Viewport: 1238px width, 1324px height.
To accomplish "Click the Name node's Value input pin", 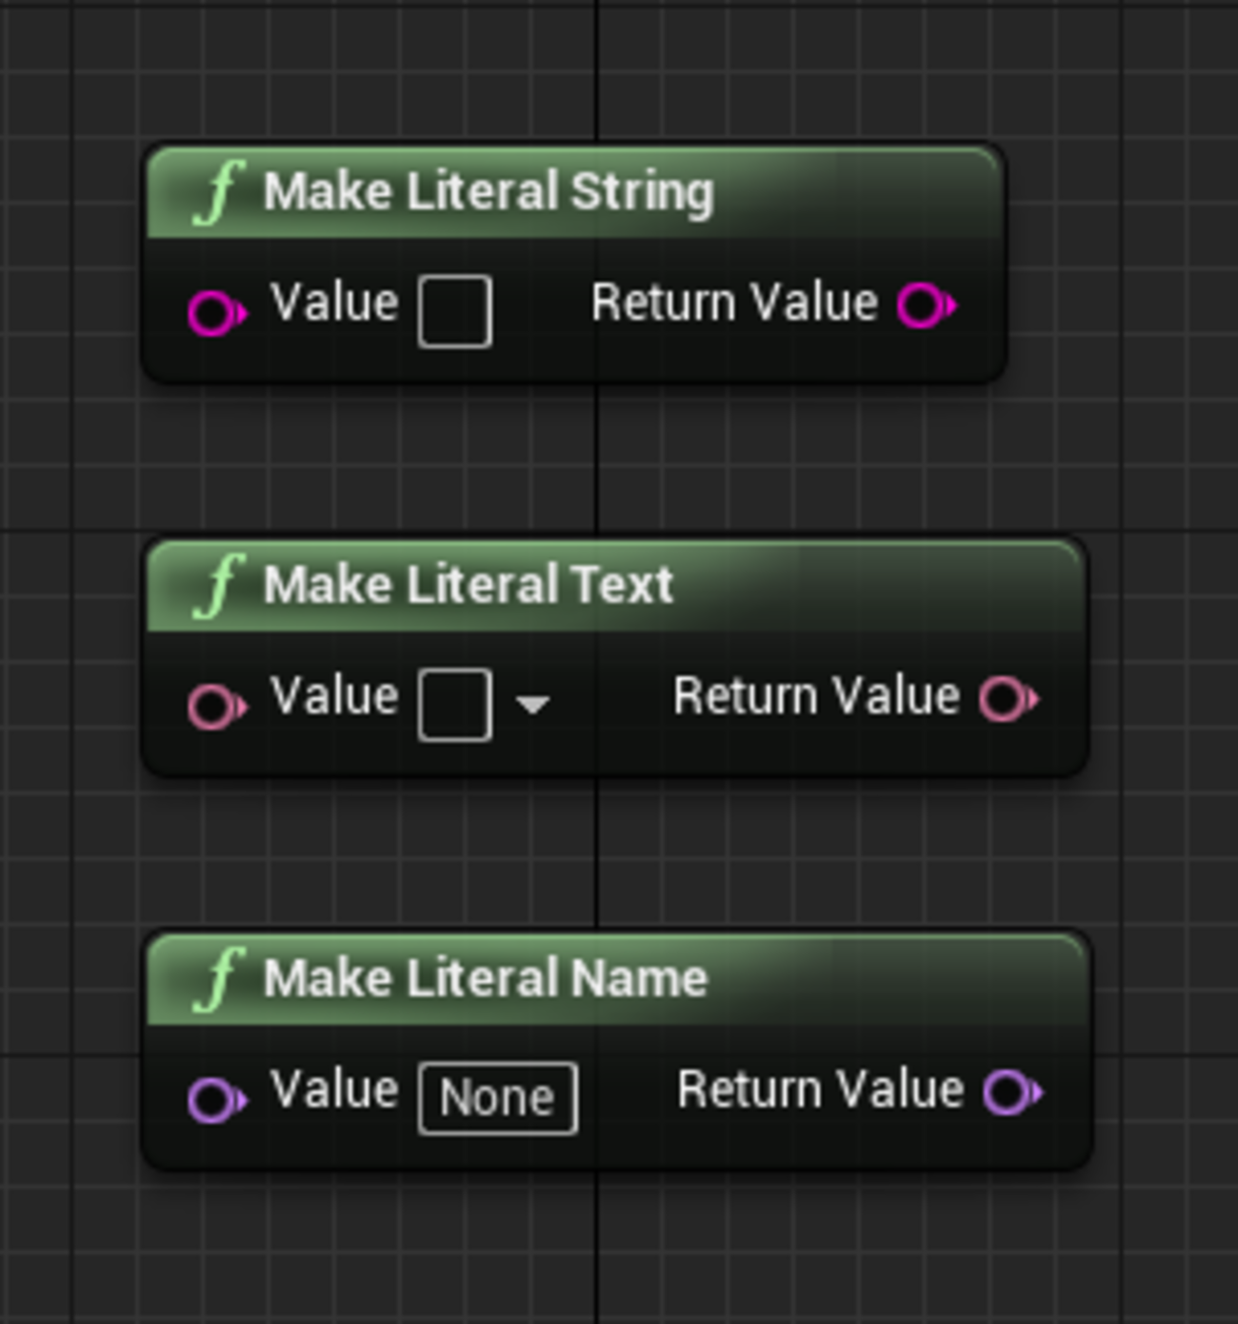I will point(215,1100).
